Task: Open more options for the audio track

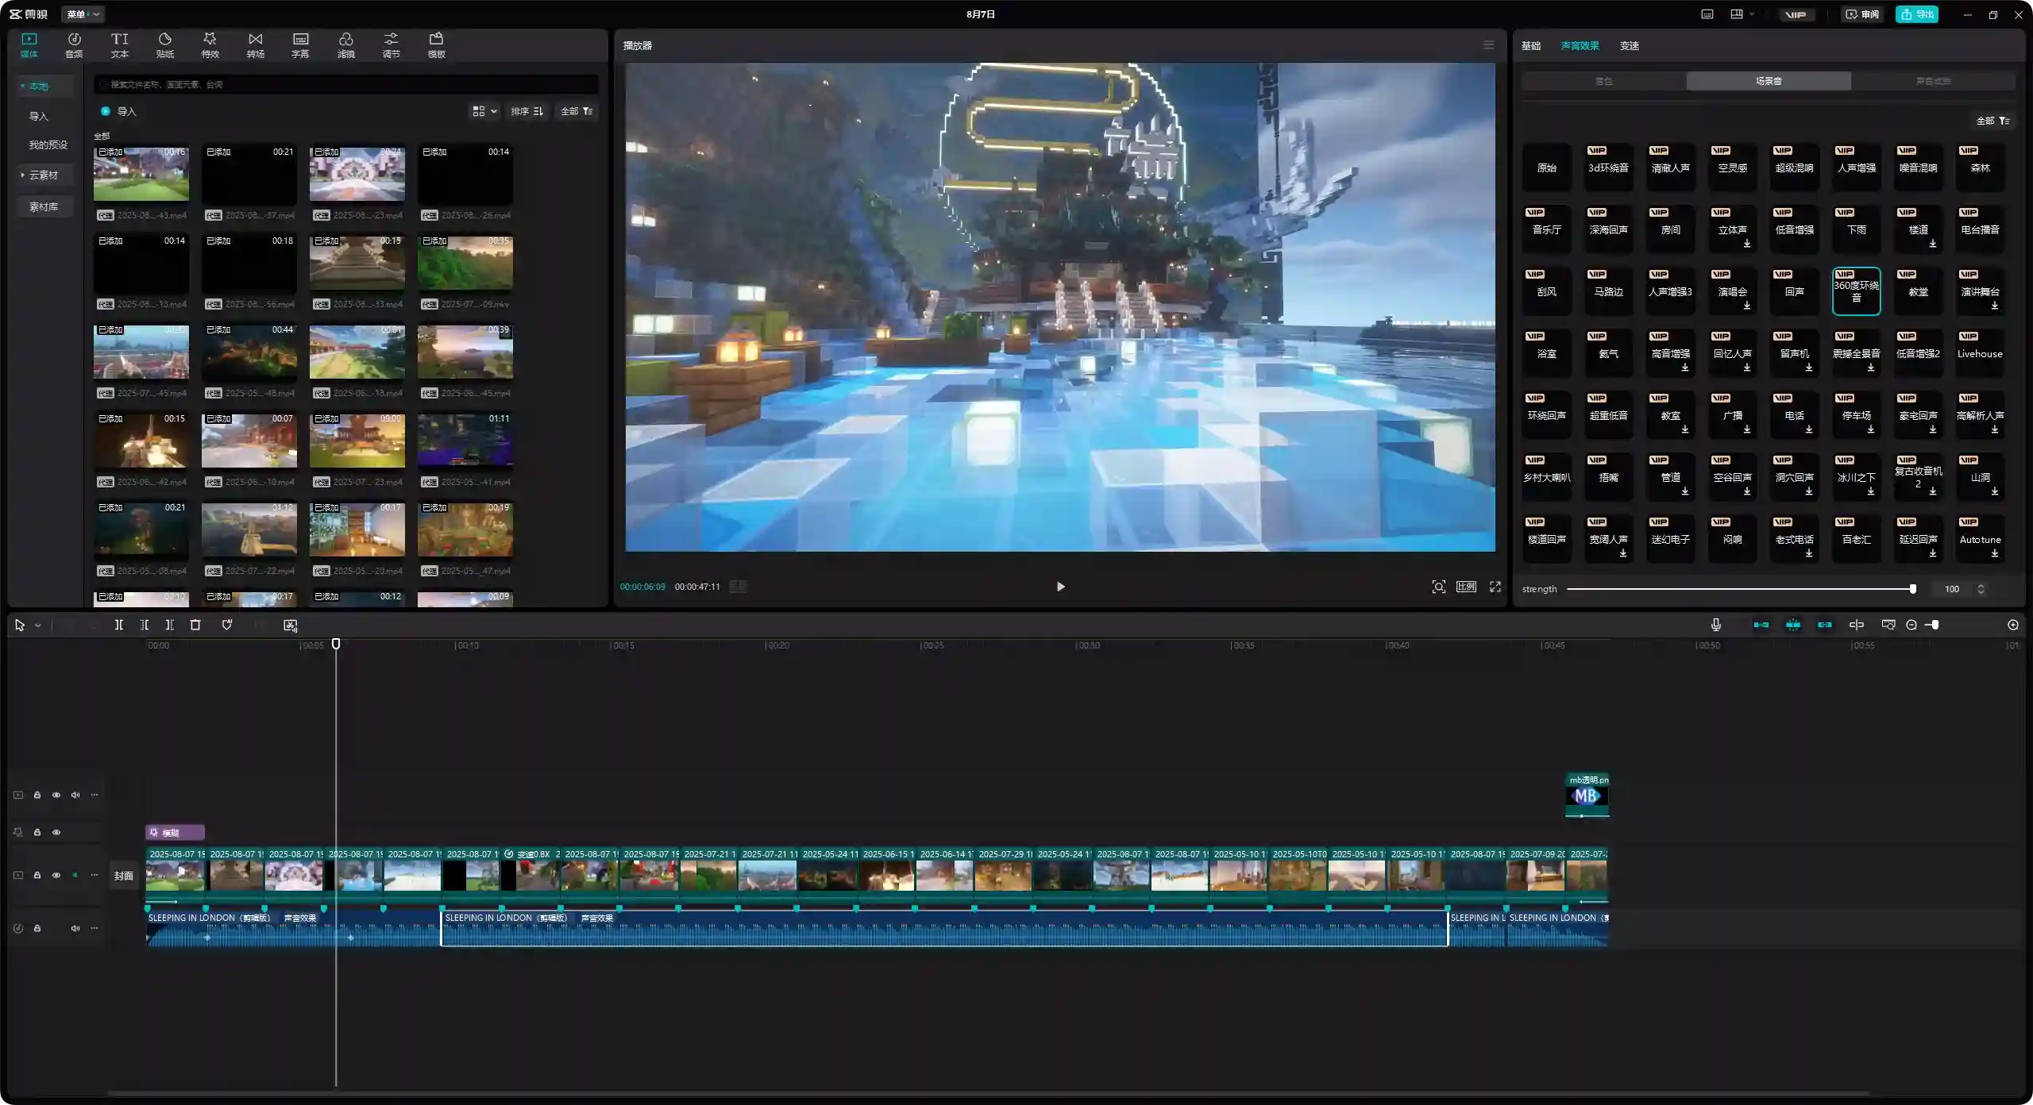Action: [95, 928]
